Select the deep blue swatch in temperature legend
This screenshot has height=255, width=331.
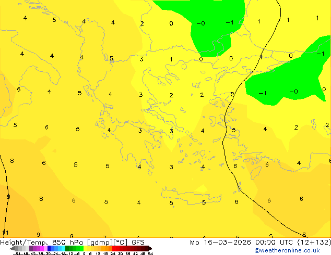[x=49, y=248]
